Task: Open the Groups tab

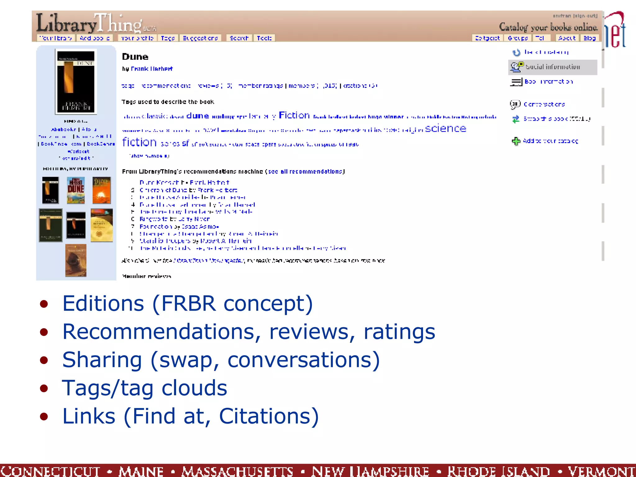Action: coord(518,38)
